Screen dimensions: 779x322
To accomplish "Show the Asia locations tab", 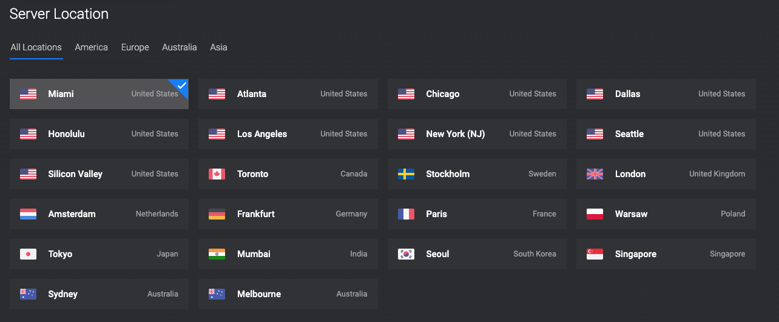I will (219, 47).
